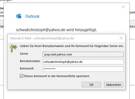135x99 pixels.
Task: Click the 'schwabchristoph@yahoo.de wird hinzugefügt.' message
Action: pyautogui.click(x=56, y=30)
